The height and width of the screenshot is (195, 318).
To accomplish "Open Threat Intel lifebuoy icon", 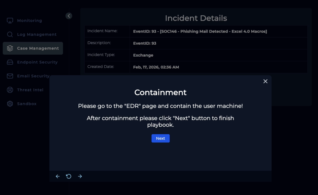I will [10, 90].
